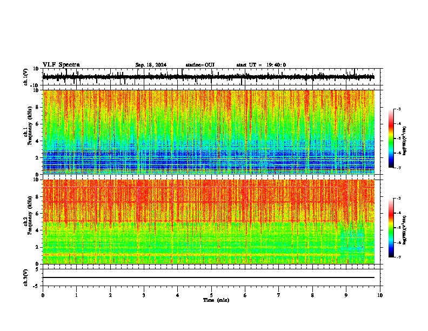Click the ch.1 Frequency (kHz) axis label
This screenshot has width=428, height=331.
(28, 125)
